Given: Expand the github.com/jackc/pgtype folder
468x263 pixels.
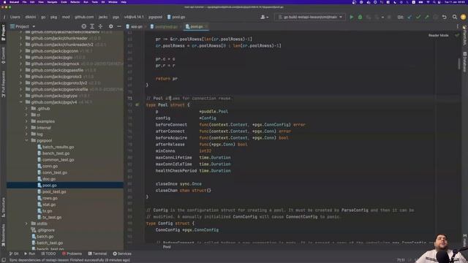Looking at the screenshot, I should [21, 96].
